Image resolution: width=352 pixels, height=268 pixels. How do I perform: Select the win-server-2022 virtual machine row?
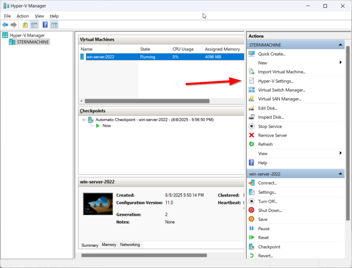click(161, 57)
